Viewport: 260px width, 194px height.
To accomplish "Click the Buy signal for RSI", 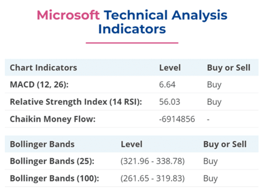I will pos(214,102).
